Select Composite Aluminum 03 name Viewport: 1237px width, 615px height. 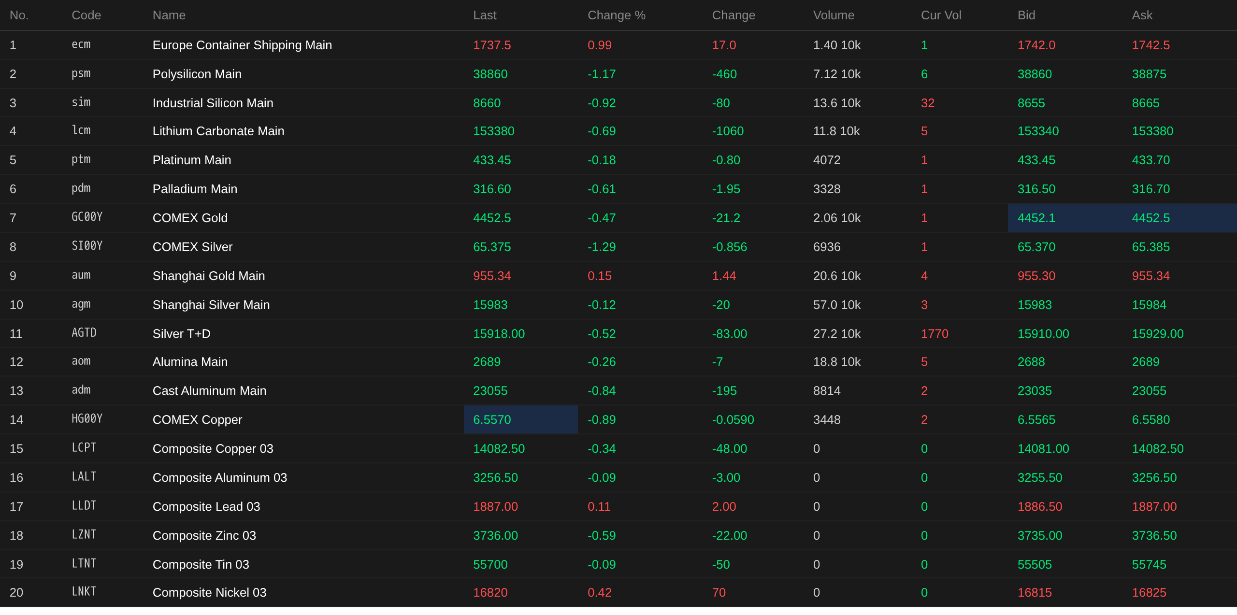219,477
